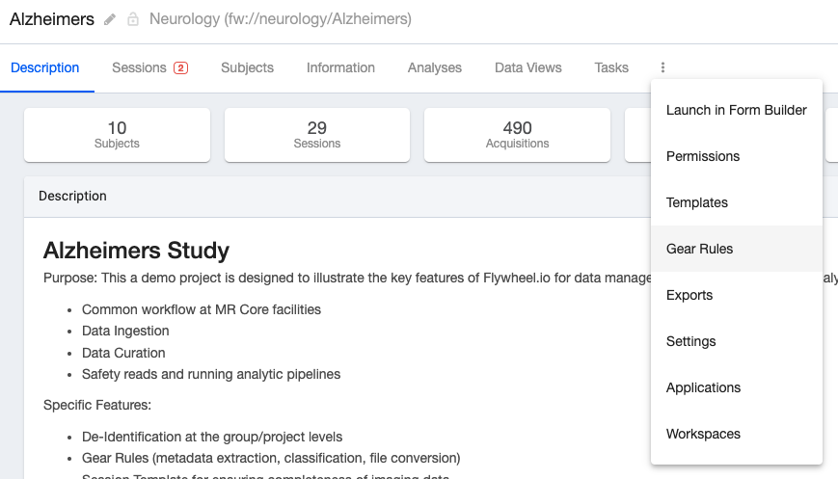This screenshot has width=838, height=479.
Task: Choose Launch in Form Builder menu item
Action: click(737, 110)
